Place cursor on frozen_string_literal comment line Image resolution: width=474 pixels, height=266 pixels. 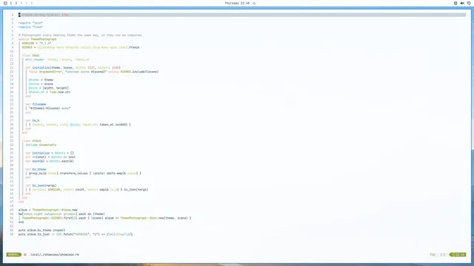click(43, 15)
